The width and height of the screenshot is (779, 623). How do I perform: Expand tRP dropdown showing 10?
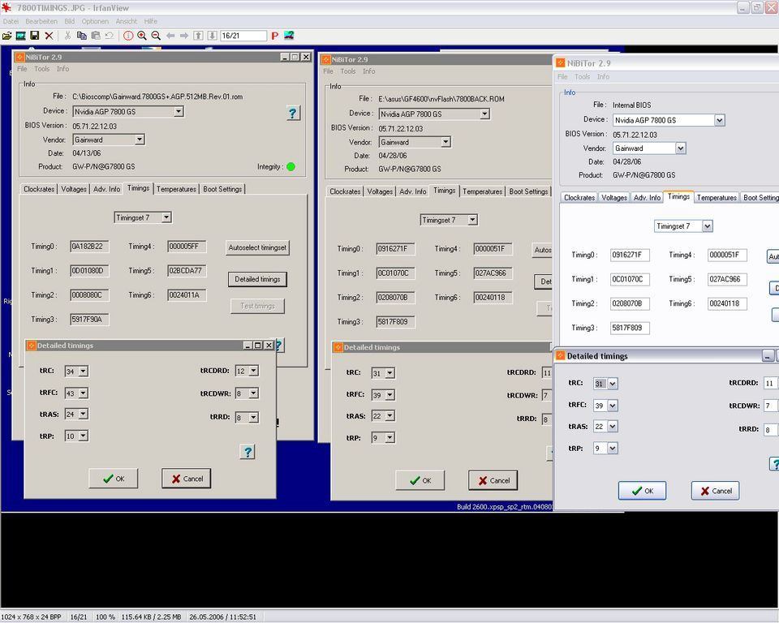83,436
